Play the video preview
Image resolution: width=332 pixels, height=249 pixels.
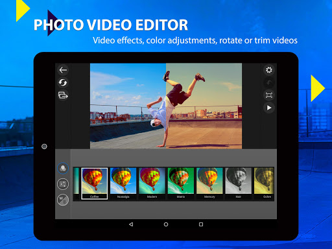tap(269, 108)
